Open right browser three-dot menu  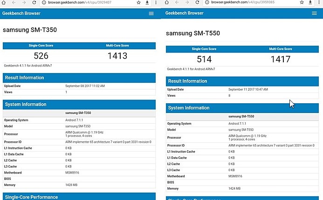point(319,2)
